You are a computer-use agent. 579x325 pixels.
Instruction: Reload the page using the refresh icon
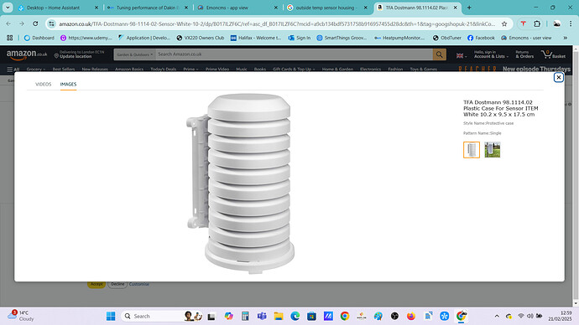click(35, 23)
